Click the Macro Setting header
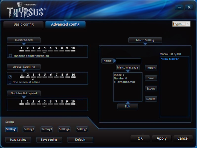This screenshot has width=197, height=148. coord(145,40)
